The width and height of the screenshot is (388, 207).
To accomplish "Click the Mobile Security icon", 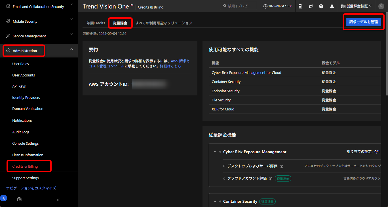I will pos(8,21).
